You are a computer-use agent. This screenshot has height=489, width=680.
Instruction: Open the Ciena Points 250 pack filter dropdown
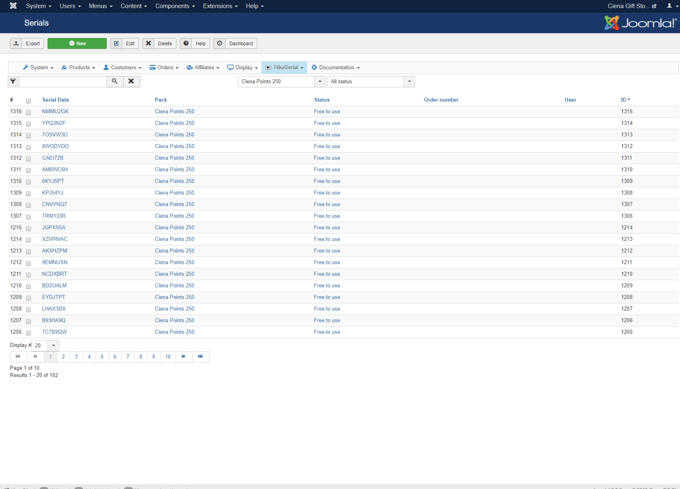point(281,81)
